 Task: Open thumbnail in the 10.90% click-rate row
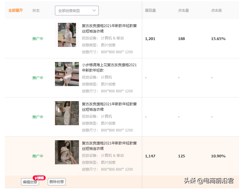pyautogui.click(x=67, y=152)
